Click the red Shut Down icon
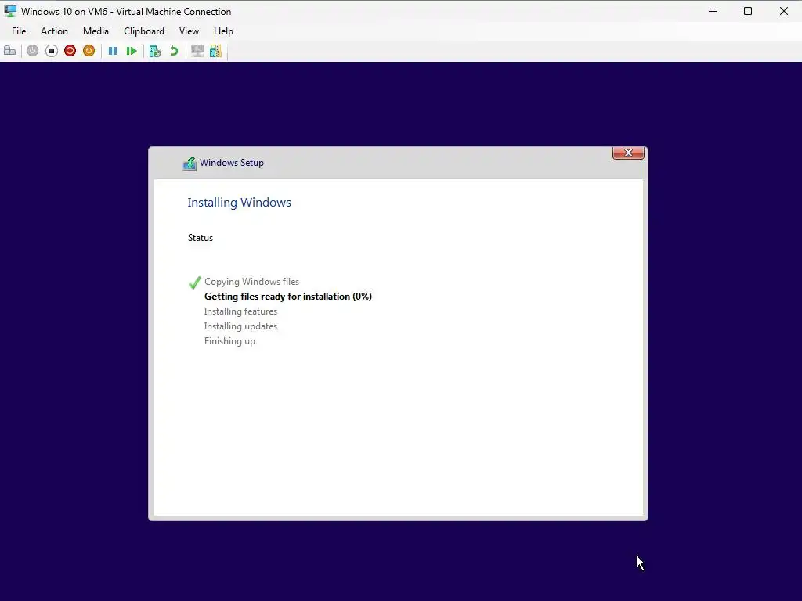 [70, 51]
